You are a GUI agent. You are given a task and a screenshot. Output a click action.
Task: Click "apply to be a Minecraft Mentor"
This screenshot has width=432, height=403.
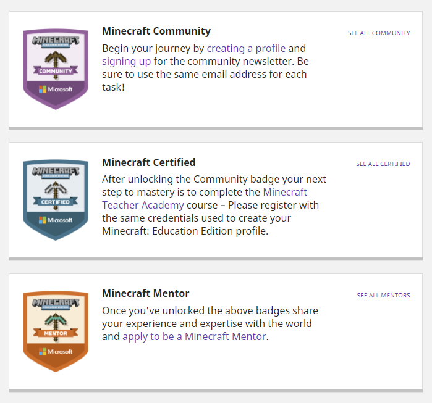(x=194, y=336)
